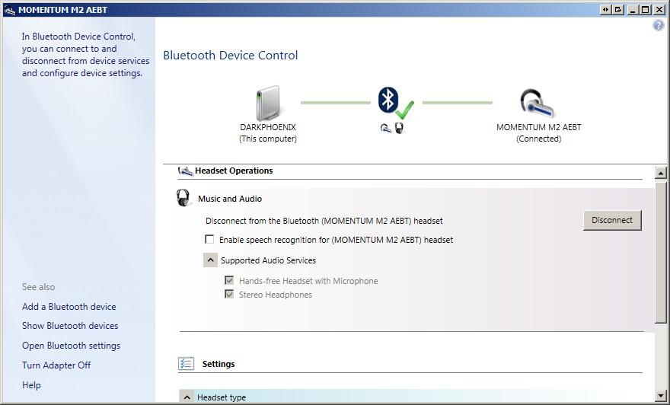The width and height of the screenshot is (670, 405).
Task: Click the scrollbar down arrow
Action: [661, 396]
